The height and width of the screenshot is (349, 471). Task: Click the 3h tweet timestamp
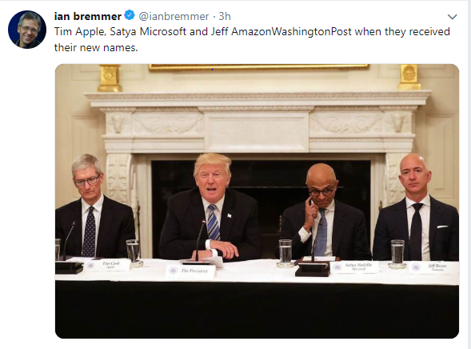coord(225,16)
